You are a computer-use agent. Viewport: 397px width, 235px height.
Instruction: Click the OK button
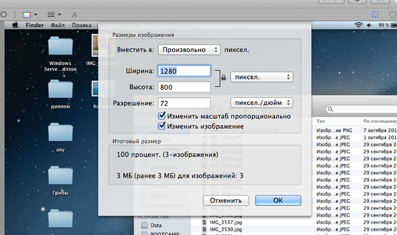click(x=278, y=200)
